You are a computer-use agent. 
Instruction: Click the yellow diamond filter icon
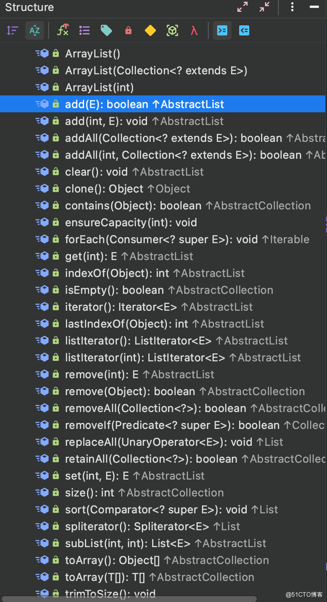pos(150,30)
